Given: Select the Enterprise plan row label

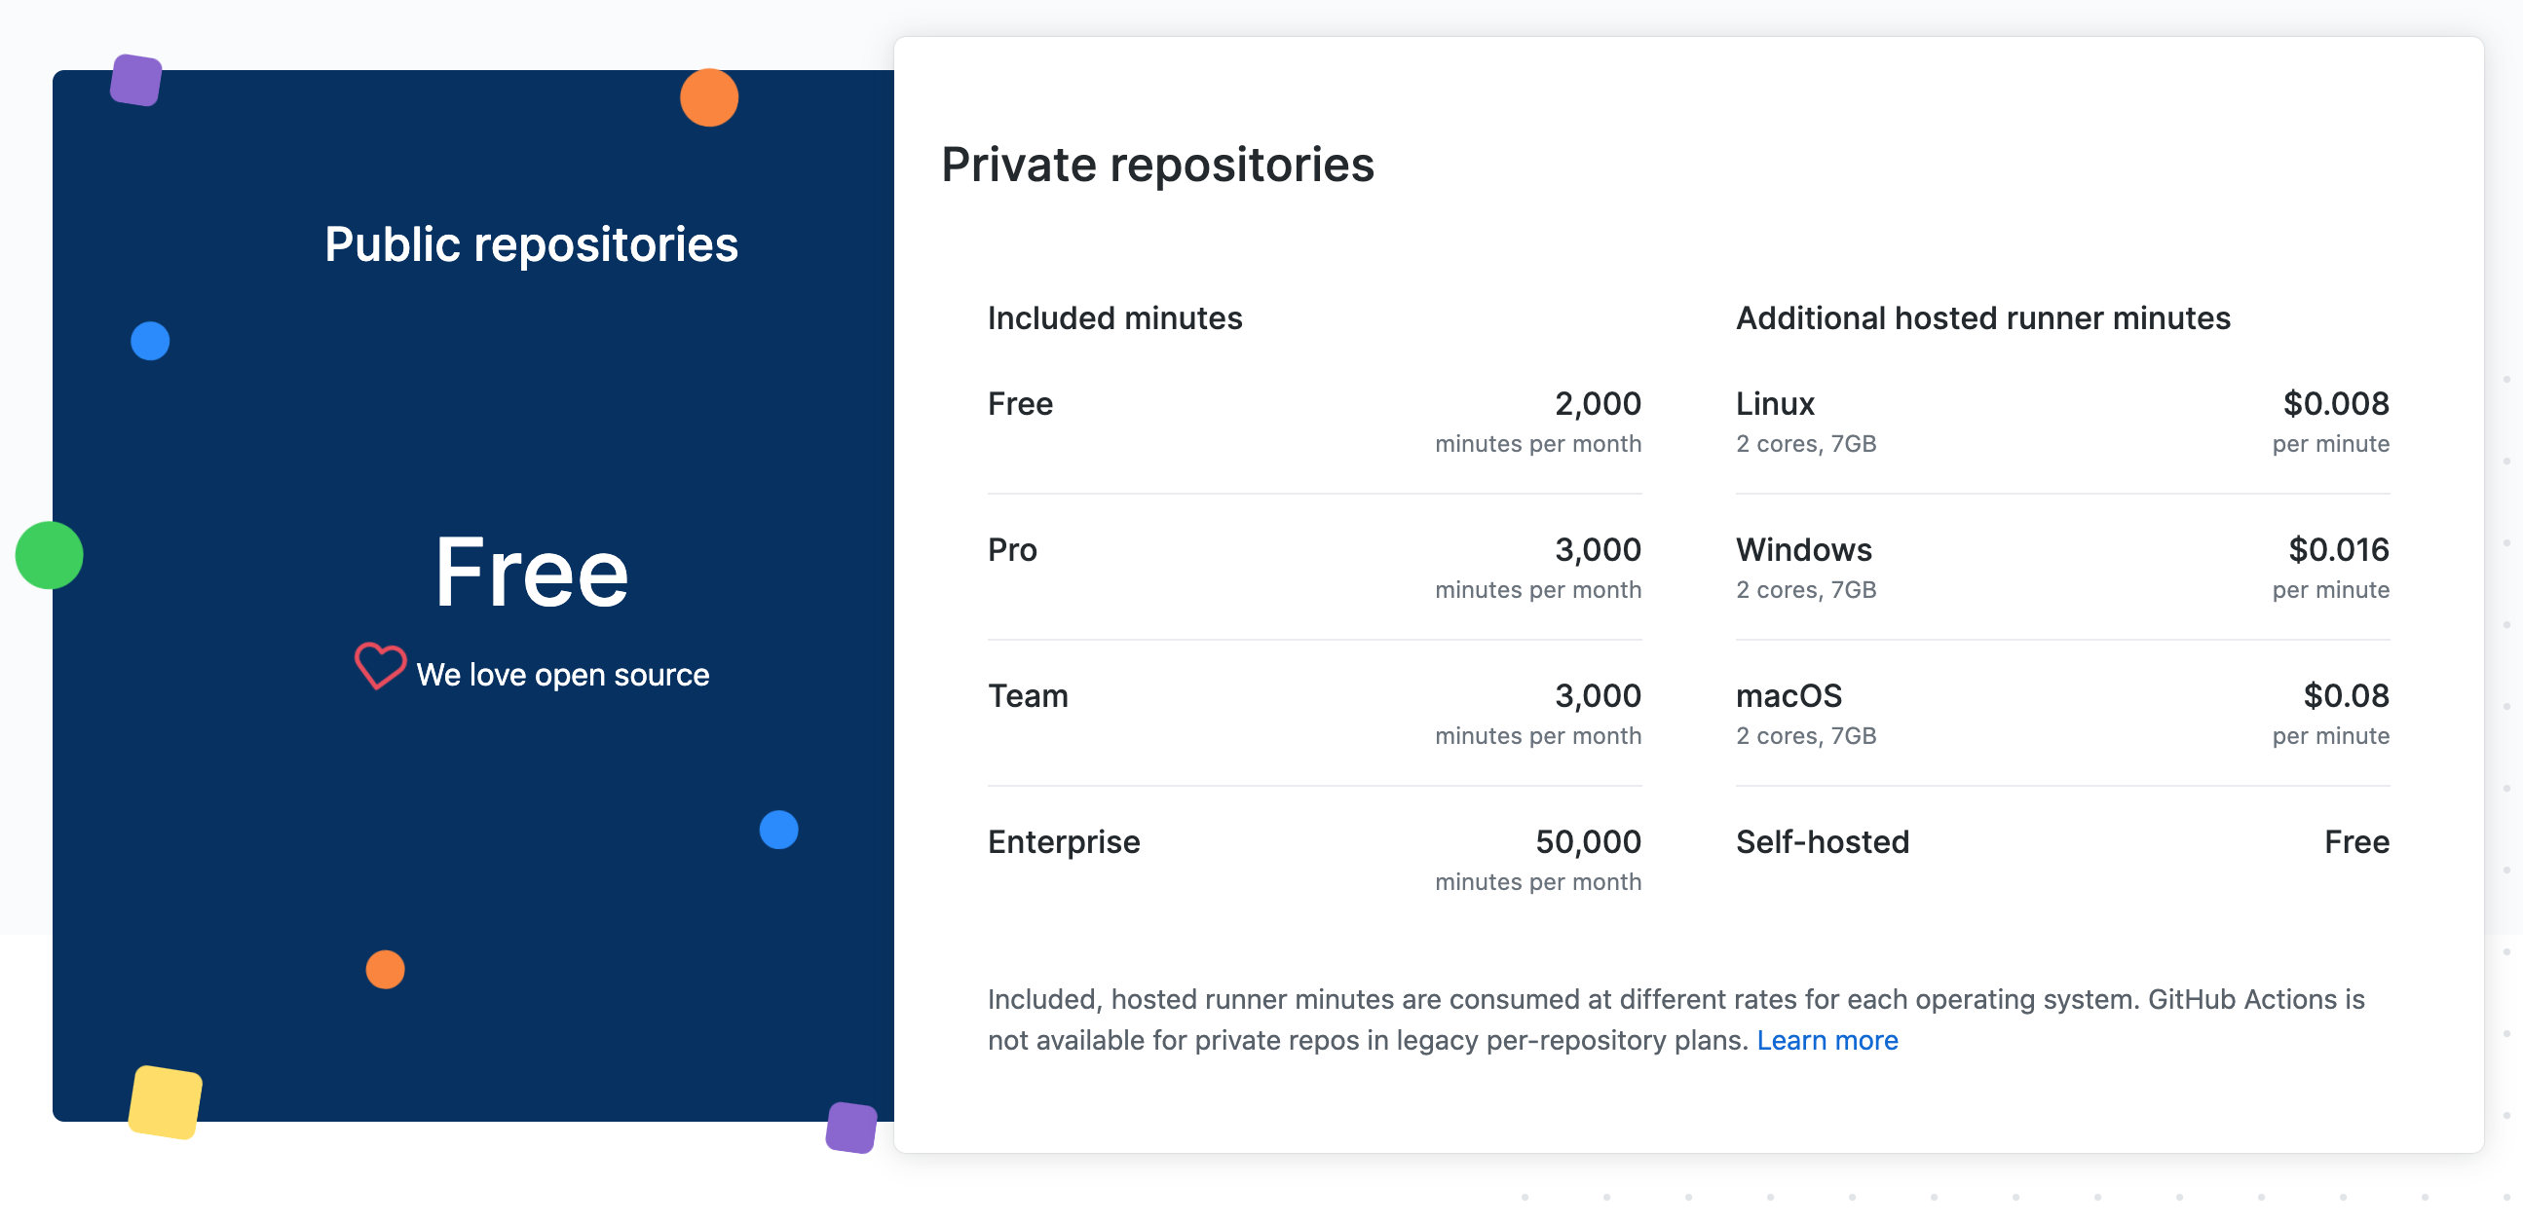Looking at the screenshot, I should [1064, 841].
